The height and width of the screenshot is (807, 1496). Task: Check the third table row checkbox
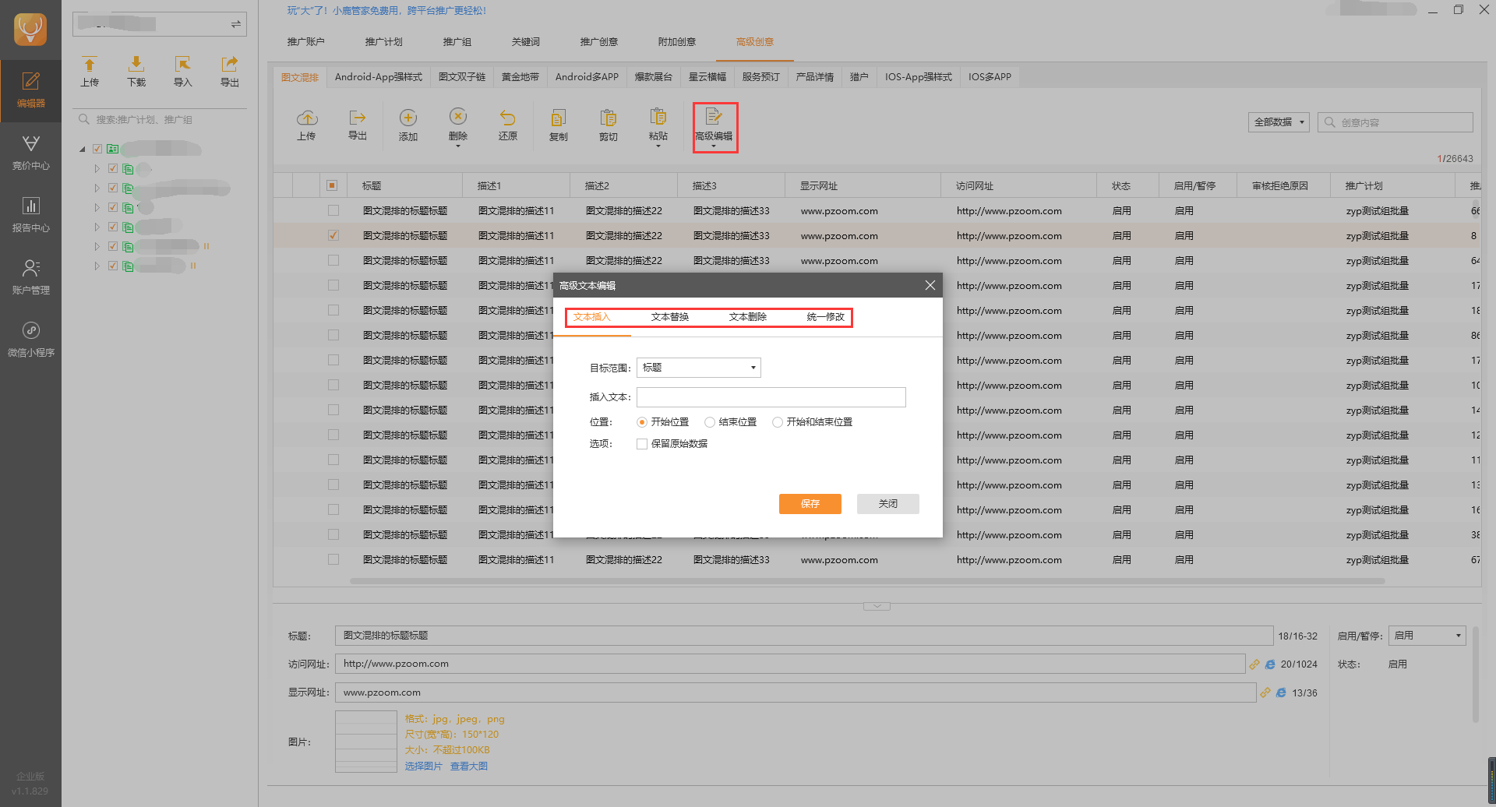tap(333, 260)
